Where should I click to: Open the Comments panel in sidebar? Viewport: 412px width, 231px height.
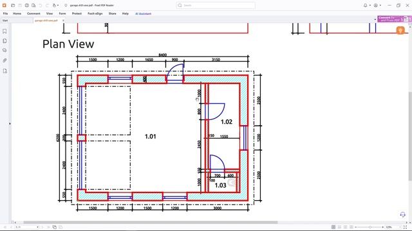(5, 50)
